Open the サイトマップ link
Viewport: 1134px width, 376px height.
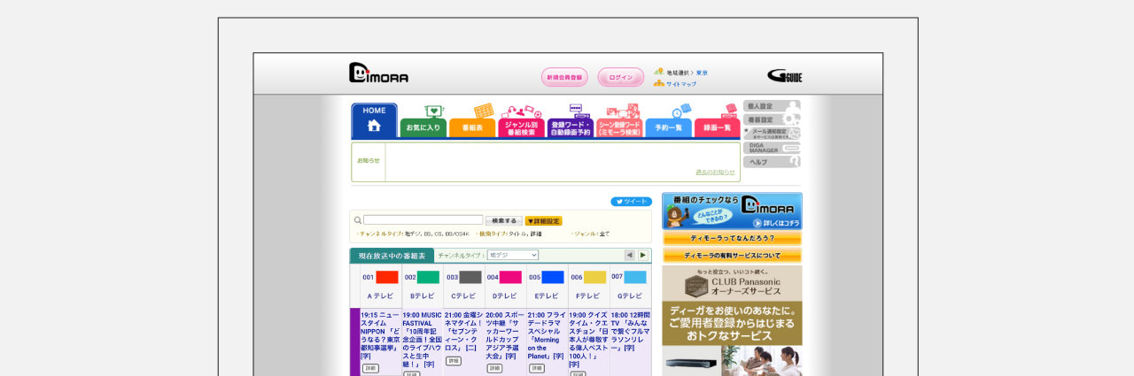(681, 84)
